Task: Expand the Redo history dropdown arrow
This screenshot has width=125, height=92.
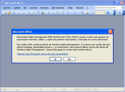Action: [78, 13]
